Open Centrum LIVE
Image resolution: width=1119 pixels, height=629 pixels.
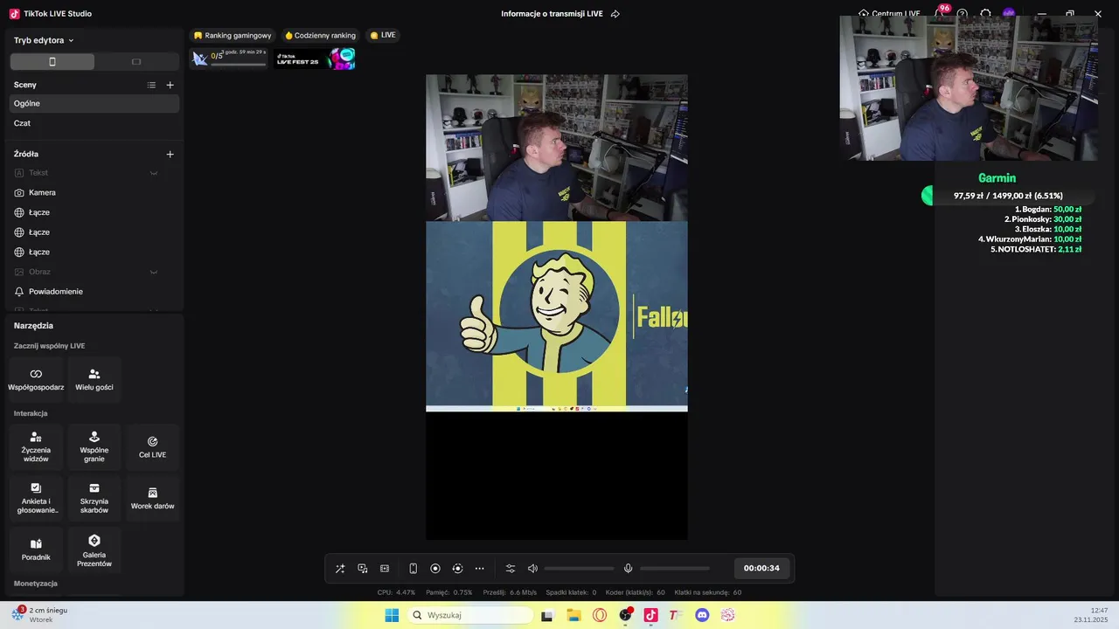coord(889,14)
